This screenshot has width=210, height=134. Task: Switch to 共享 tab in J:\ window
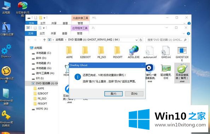pos(53,33)
